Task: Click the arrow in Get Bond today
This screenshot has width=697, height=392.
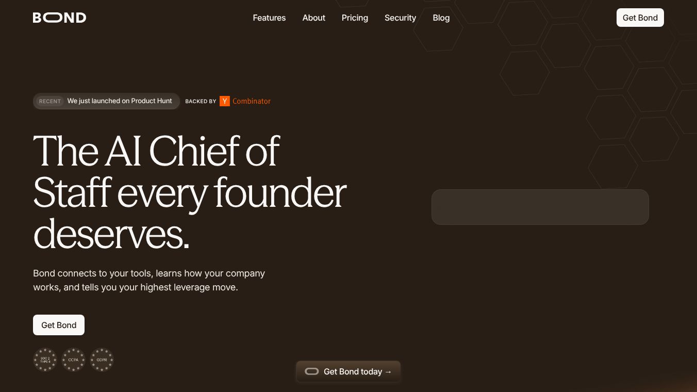Action: [x=388, y=372]
